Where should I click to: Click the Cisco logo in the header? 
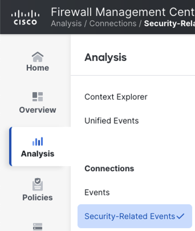click(25, 17)
